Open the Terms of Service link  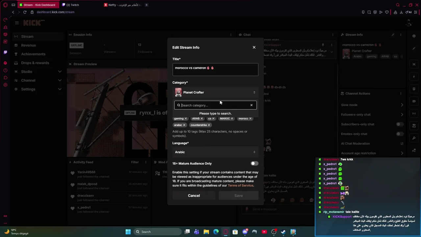240,185
